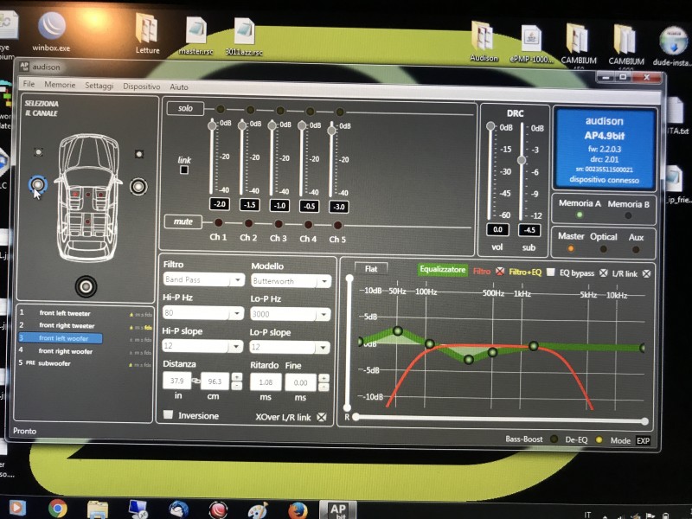The width and height of the screenshot is (692, 519).
Task: Select the front right tweeter speaker icon
Action: 139,154
